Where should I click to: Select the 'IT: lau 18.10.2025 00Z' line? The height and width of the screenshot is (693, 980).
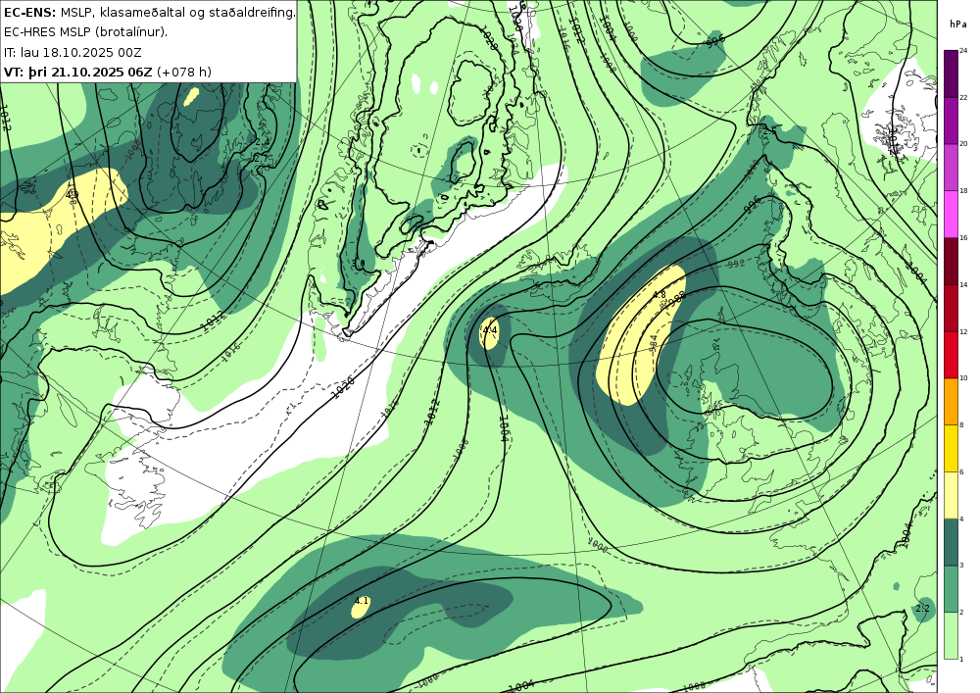(x=73, y=52)
